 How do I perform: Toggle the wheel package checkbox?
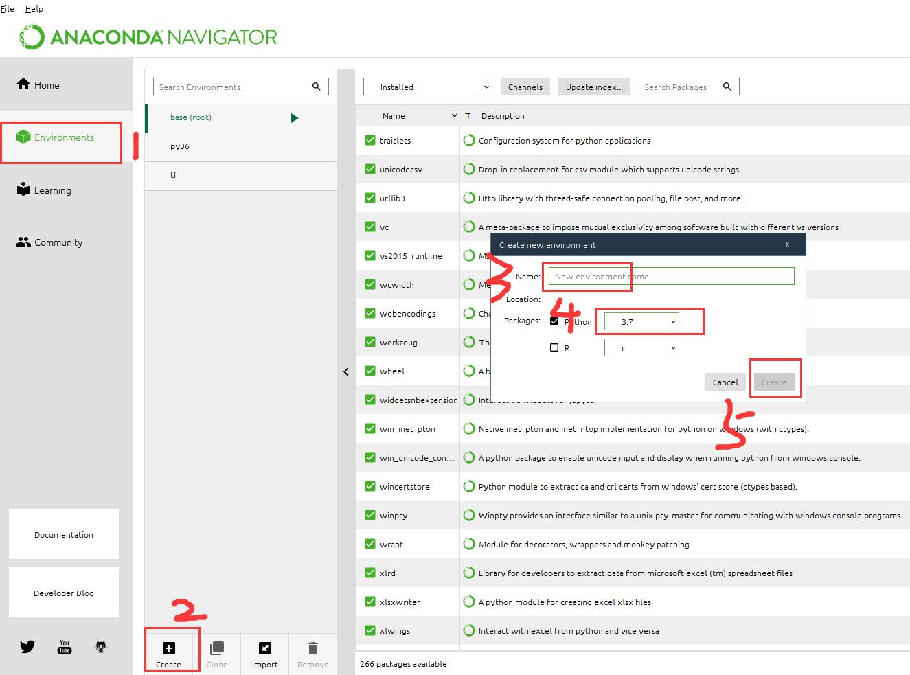(370, 371)
